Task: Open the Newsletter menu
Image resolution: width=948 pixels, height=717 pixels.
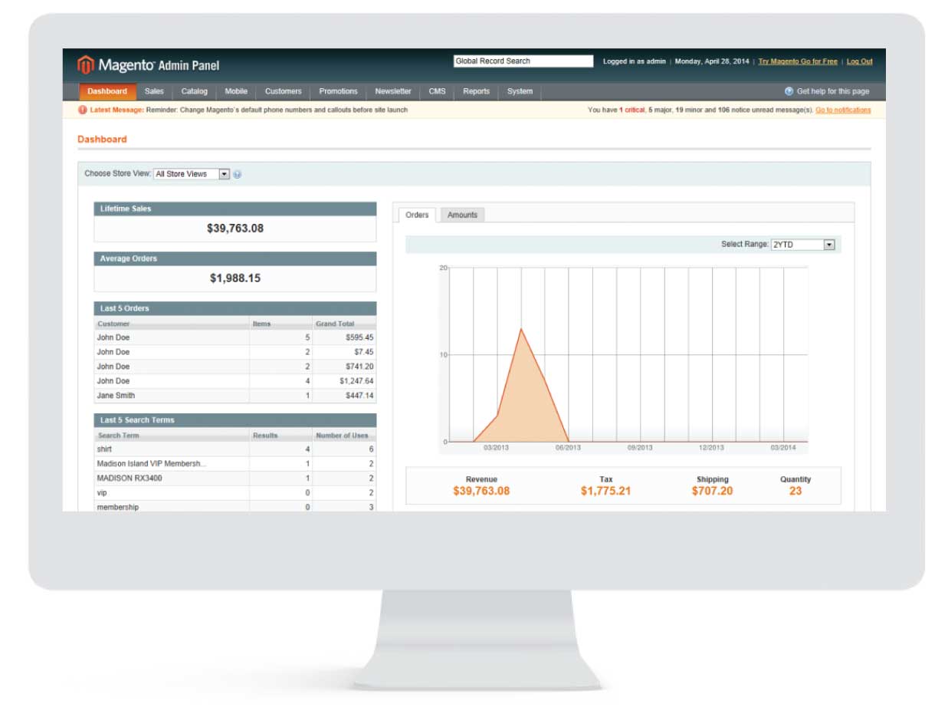Action: tap(393, 91)
